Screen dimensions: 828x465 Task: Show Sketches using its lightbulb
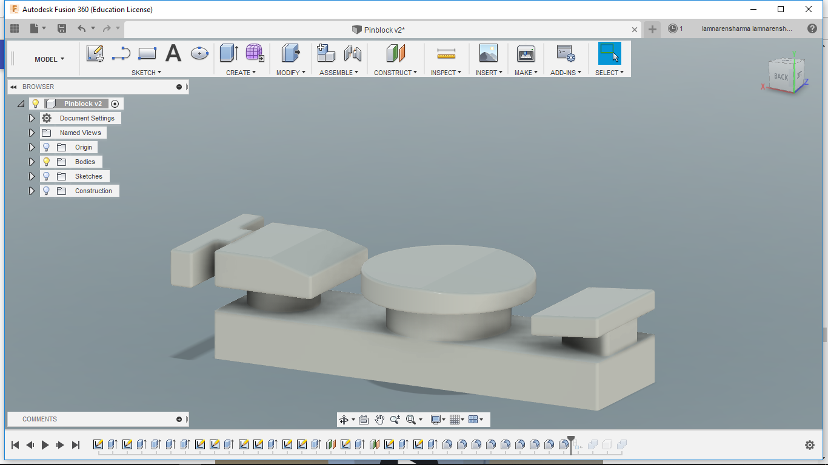pos(46,176)
